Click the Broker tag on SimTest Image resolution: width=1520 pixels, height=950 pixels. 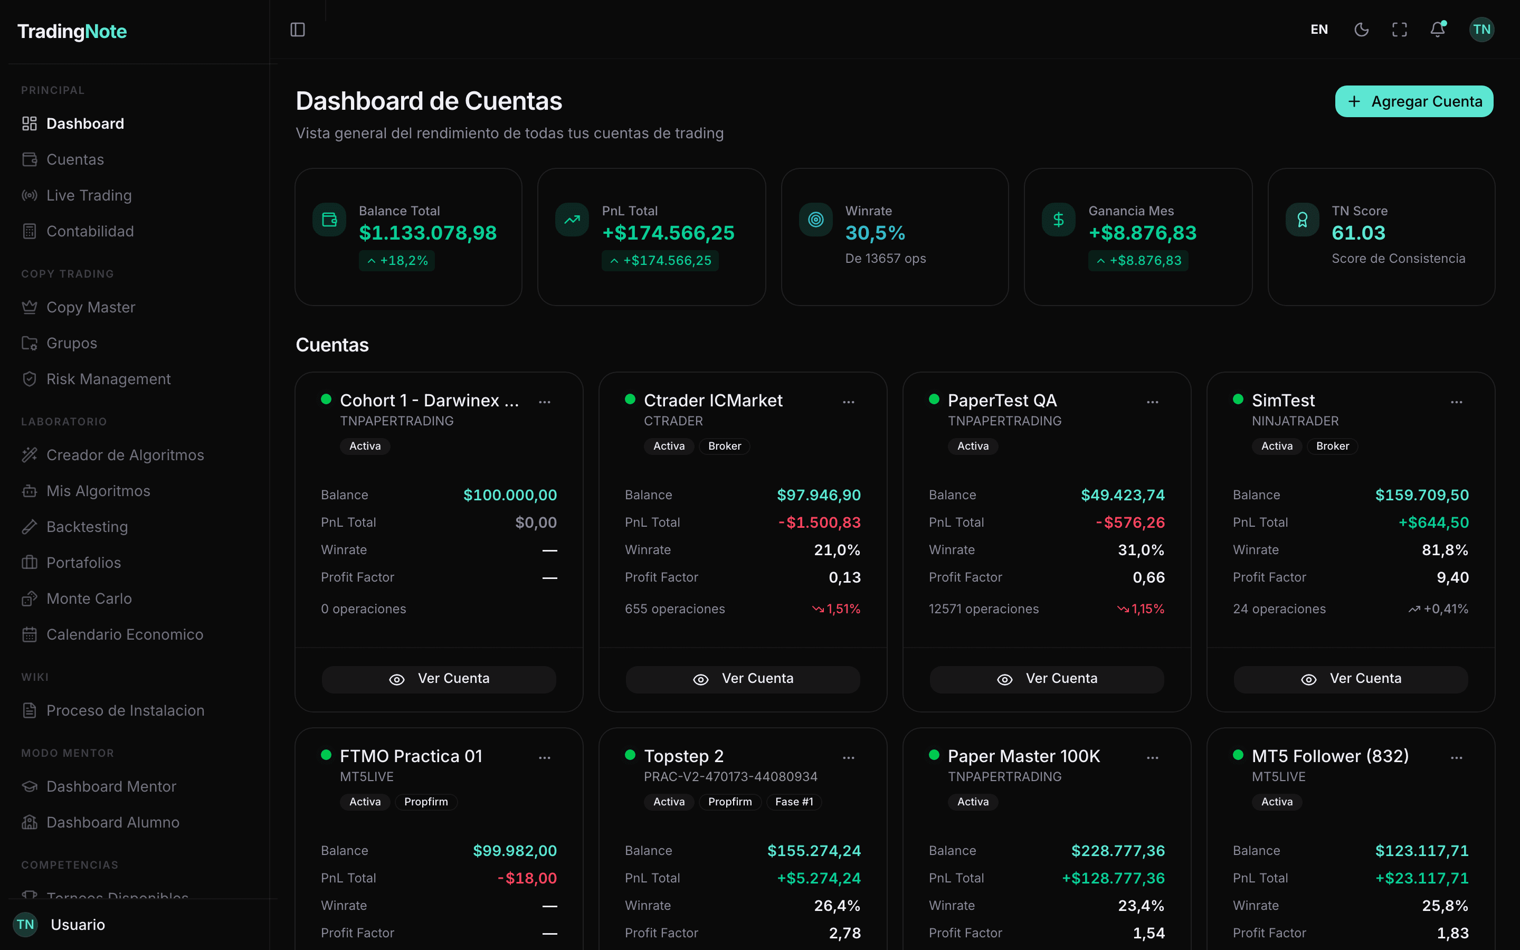(x=1332, y=446)
